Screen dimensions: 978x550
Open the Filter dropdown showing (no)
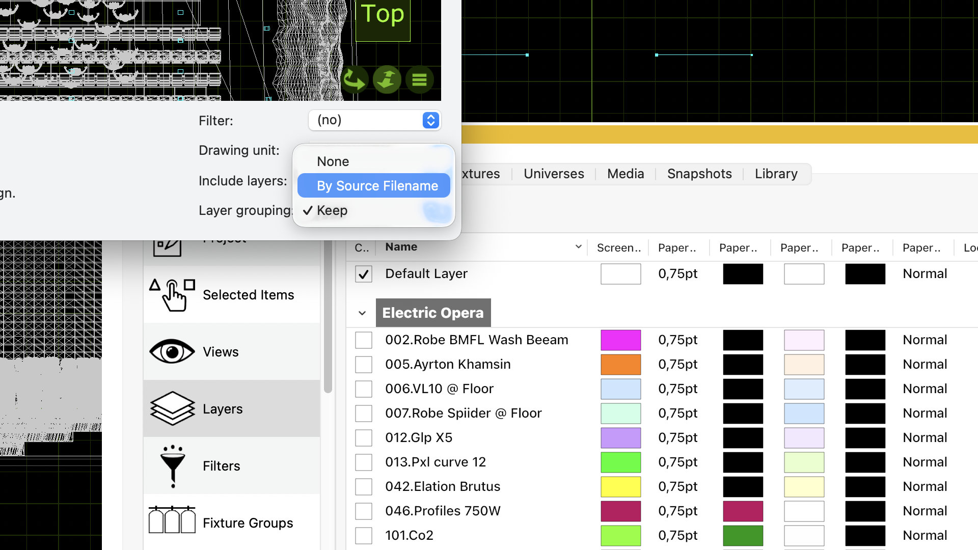374,120
